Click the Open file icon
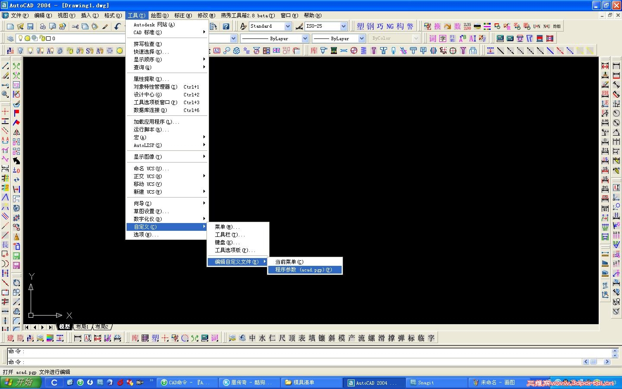 tap(20, 26)
